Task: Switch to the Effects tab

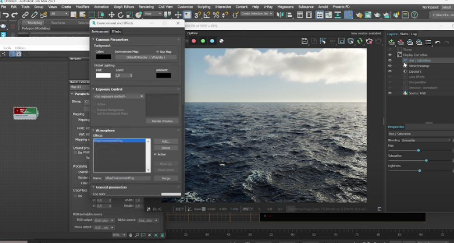Action: [116, 31]
